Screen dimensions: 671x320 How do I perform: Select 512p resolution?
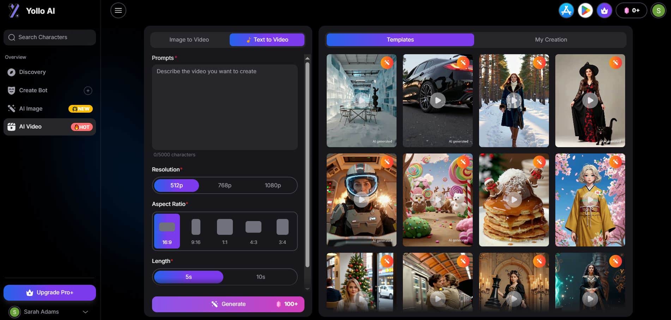pyautogui.click(x=176, y=185)
